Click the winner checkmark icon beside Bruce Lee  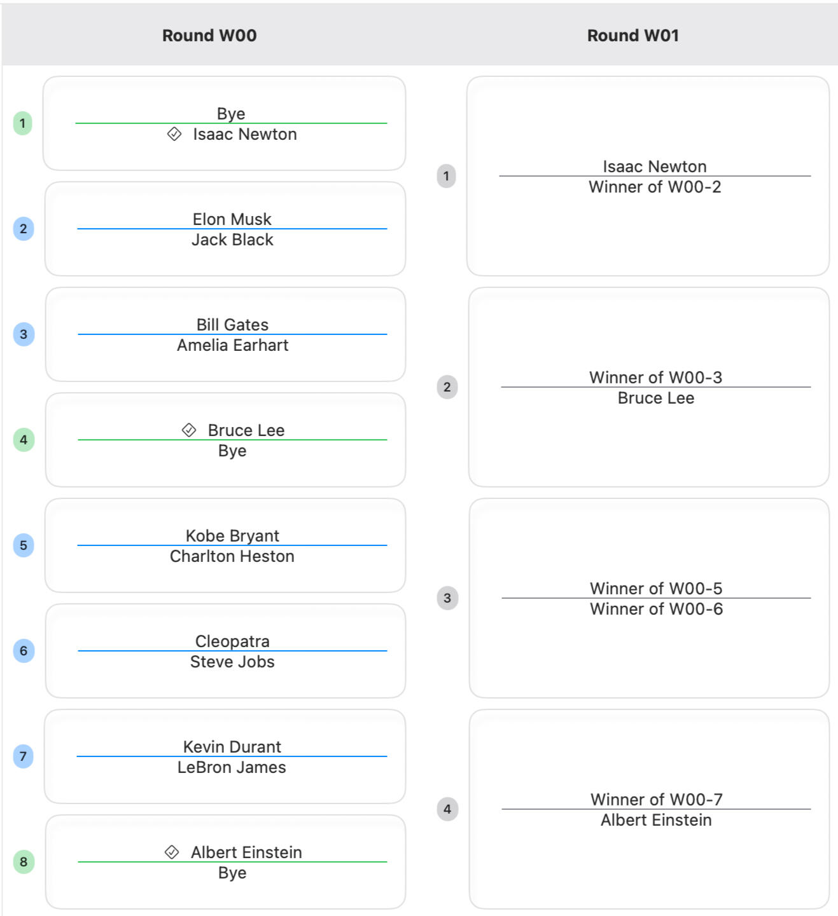pos(189,430)
